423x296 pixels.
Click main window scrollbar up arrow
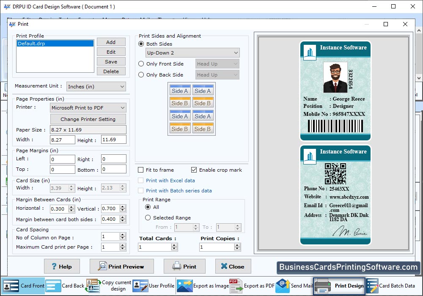point(419,30)
